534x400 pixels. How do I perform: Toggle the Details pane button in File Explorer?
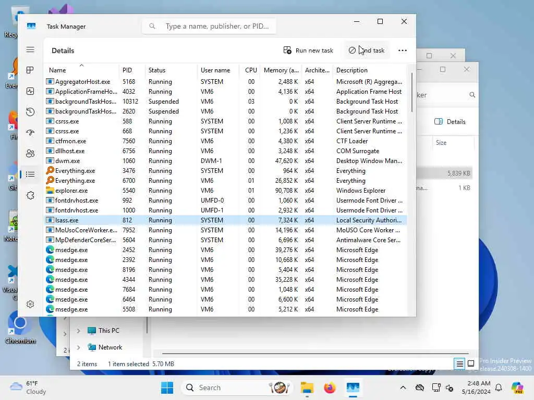[x=450, y=122]
